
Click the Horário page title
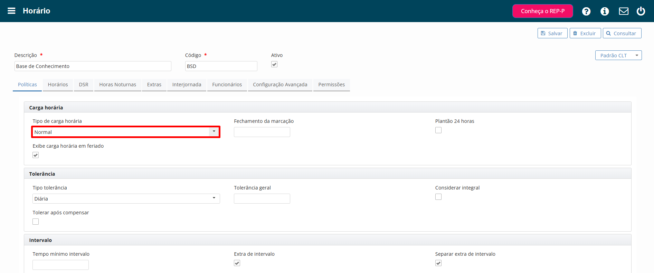pyautogui.click(x=37, y=11)
